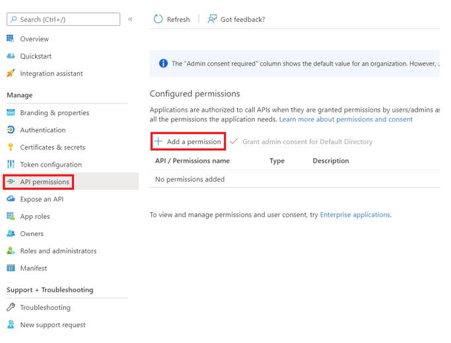Image resolution: width=451 pixels, height=343 pixels.
Task: Click the "Support + Troubleshooting" heading
Action: pos(50,289)
